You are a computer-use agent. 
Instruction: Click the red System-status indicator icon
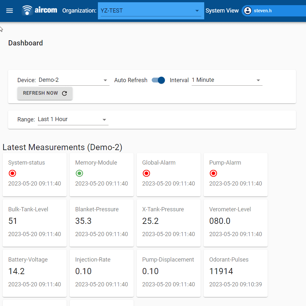click(13, 173)
